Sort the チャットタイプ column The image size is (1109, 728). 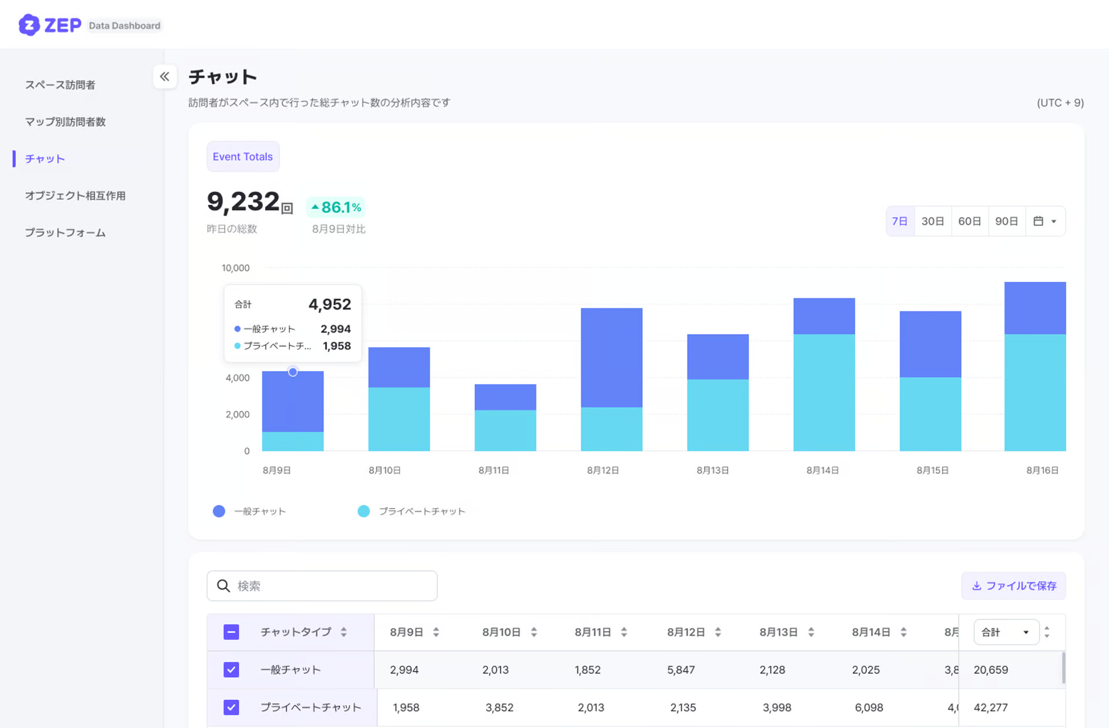pyautogui.click(x=344, y=632)
